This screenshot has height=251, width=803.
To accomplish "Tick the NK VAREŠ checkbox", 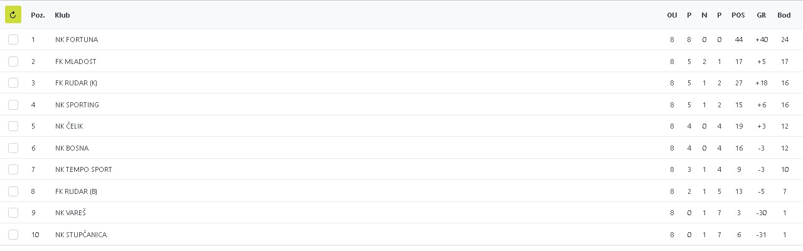I will click(x=13, y=213).
